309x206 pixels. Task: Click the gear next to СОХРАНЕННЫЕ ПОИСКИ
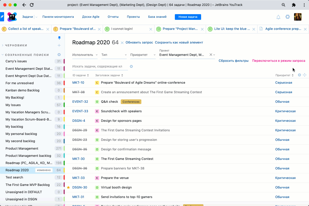pos(59,54)
